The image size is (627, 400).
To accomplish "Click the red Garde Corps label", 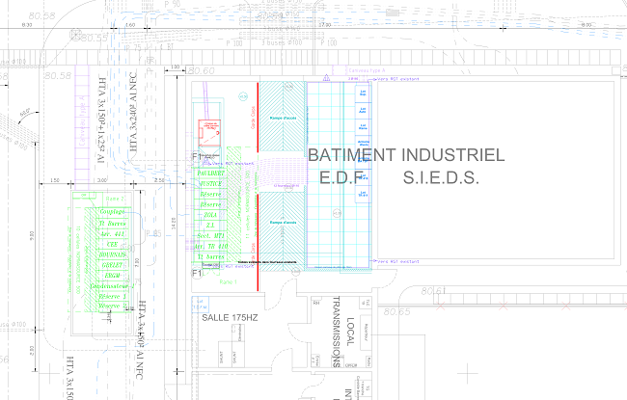I will point(253,118).
